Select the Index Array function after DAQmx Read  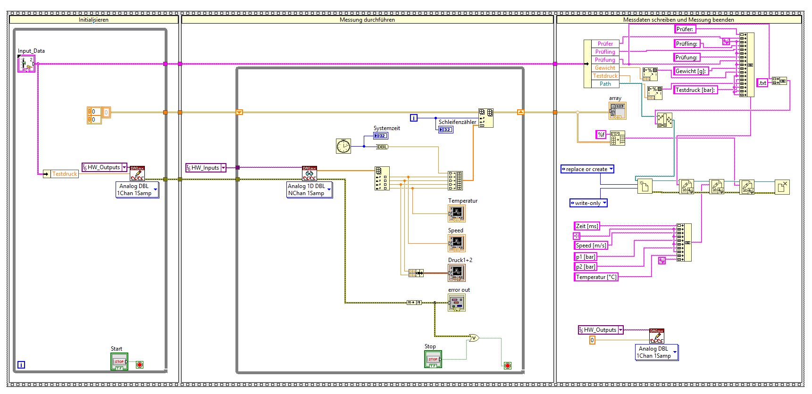click(x=382, y=179)
